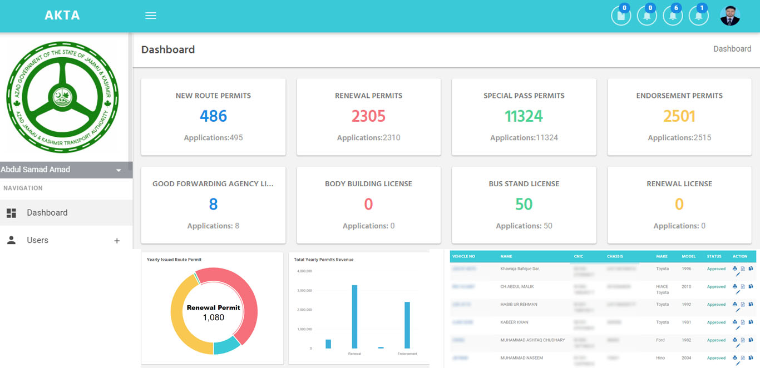Open Users in the navigation sidebar
The height and width of the screenshot is (368, 760).
(37, 240)
